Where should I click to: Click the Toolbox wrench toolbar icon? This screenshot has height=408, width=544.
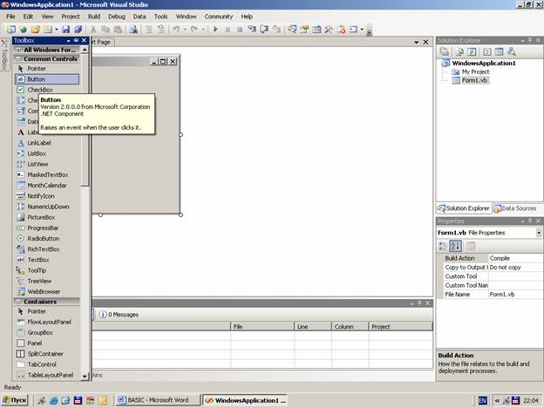pyautogui.click(x=328, y=30)
